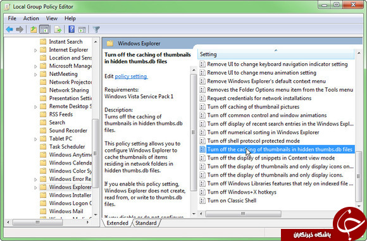The height and width of the screenshot is (241, 367).
Task: Select Search folder in tree
Action: click(x=57, y=122)
